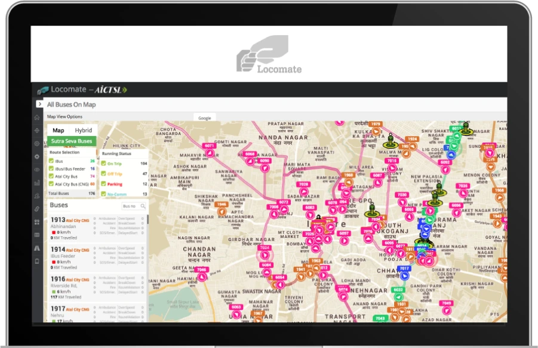Toggle the Atal City Bus (CNG) checkbox
Screen dimensions: 538x348
point(51,184)
